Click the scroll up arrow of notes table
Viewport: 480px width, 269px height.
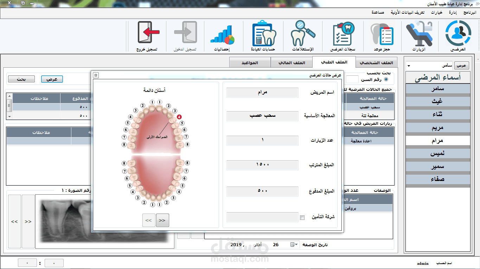[9, 96]
